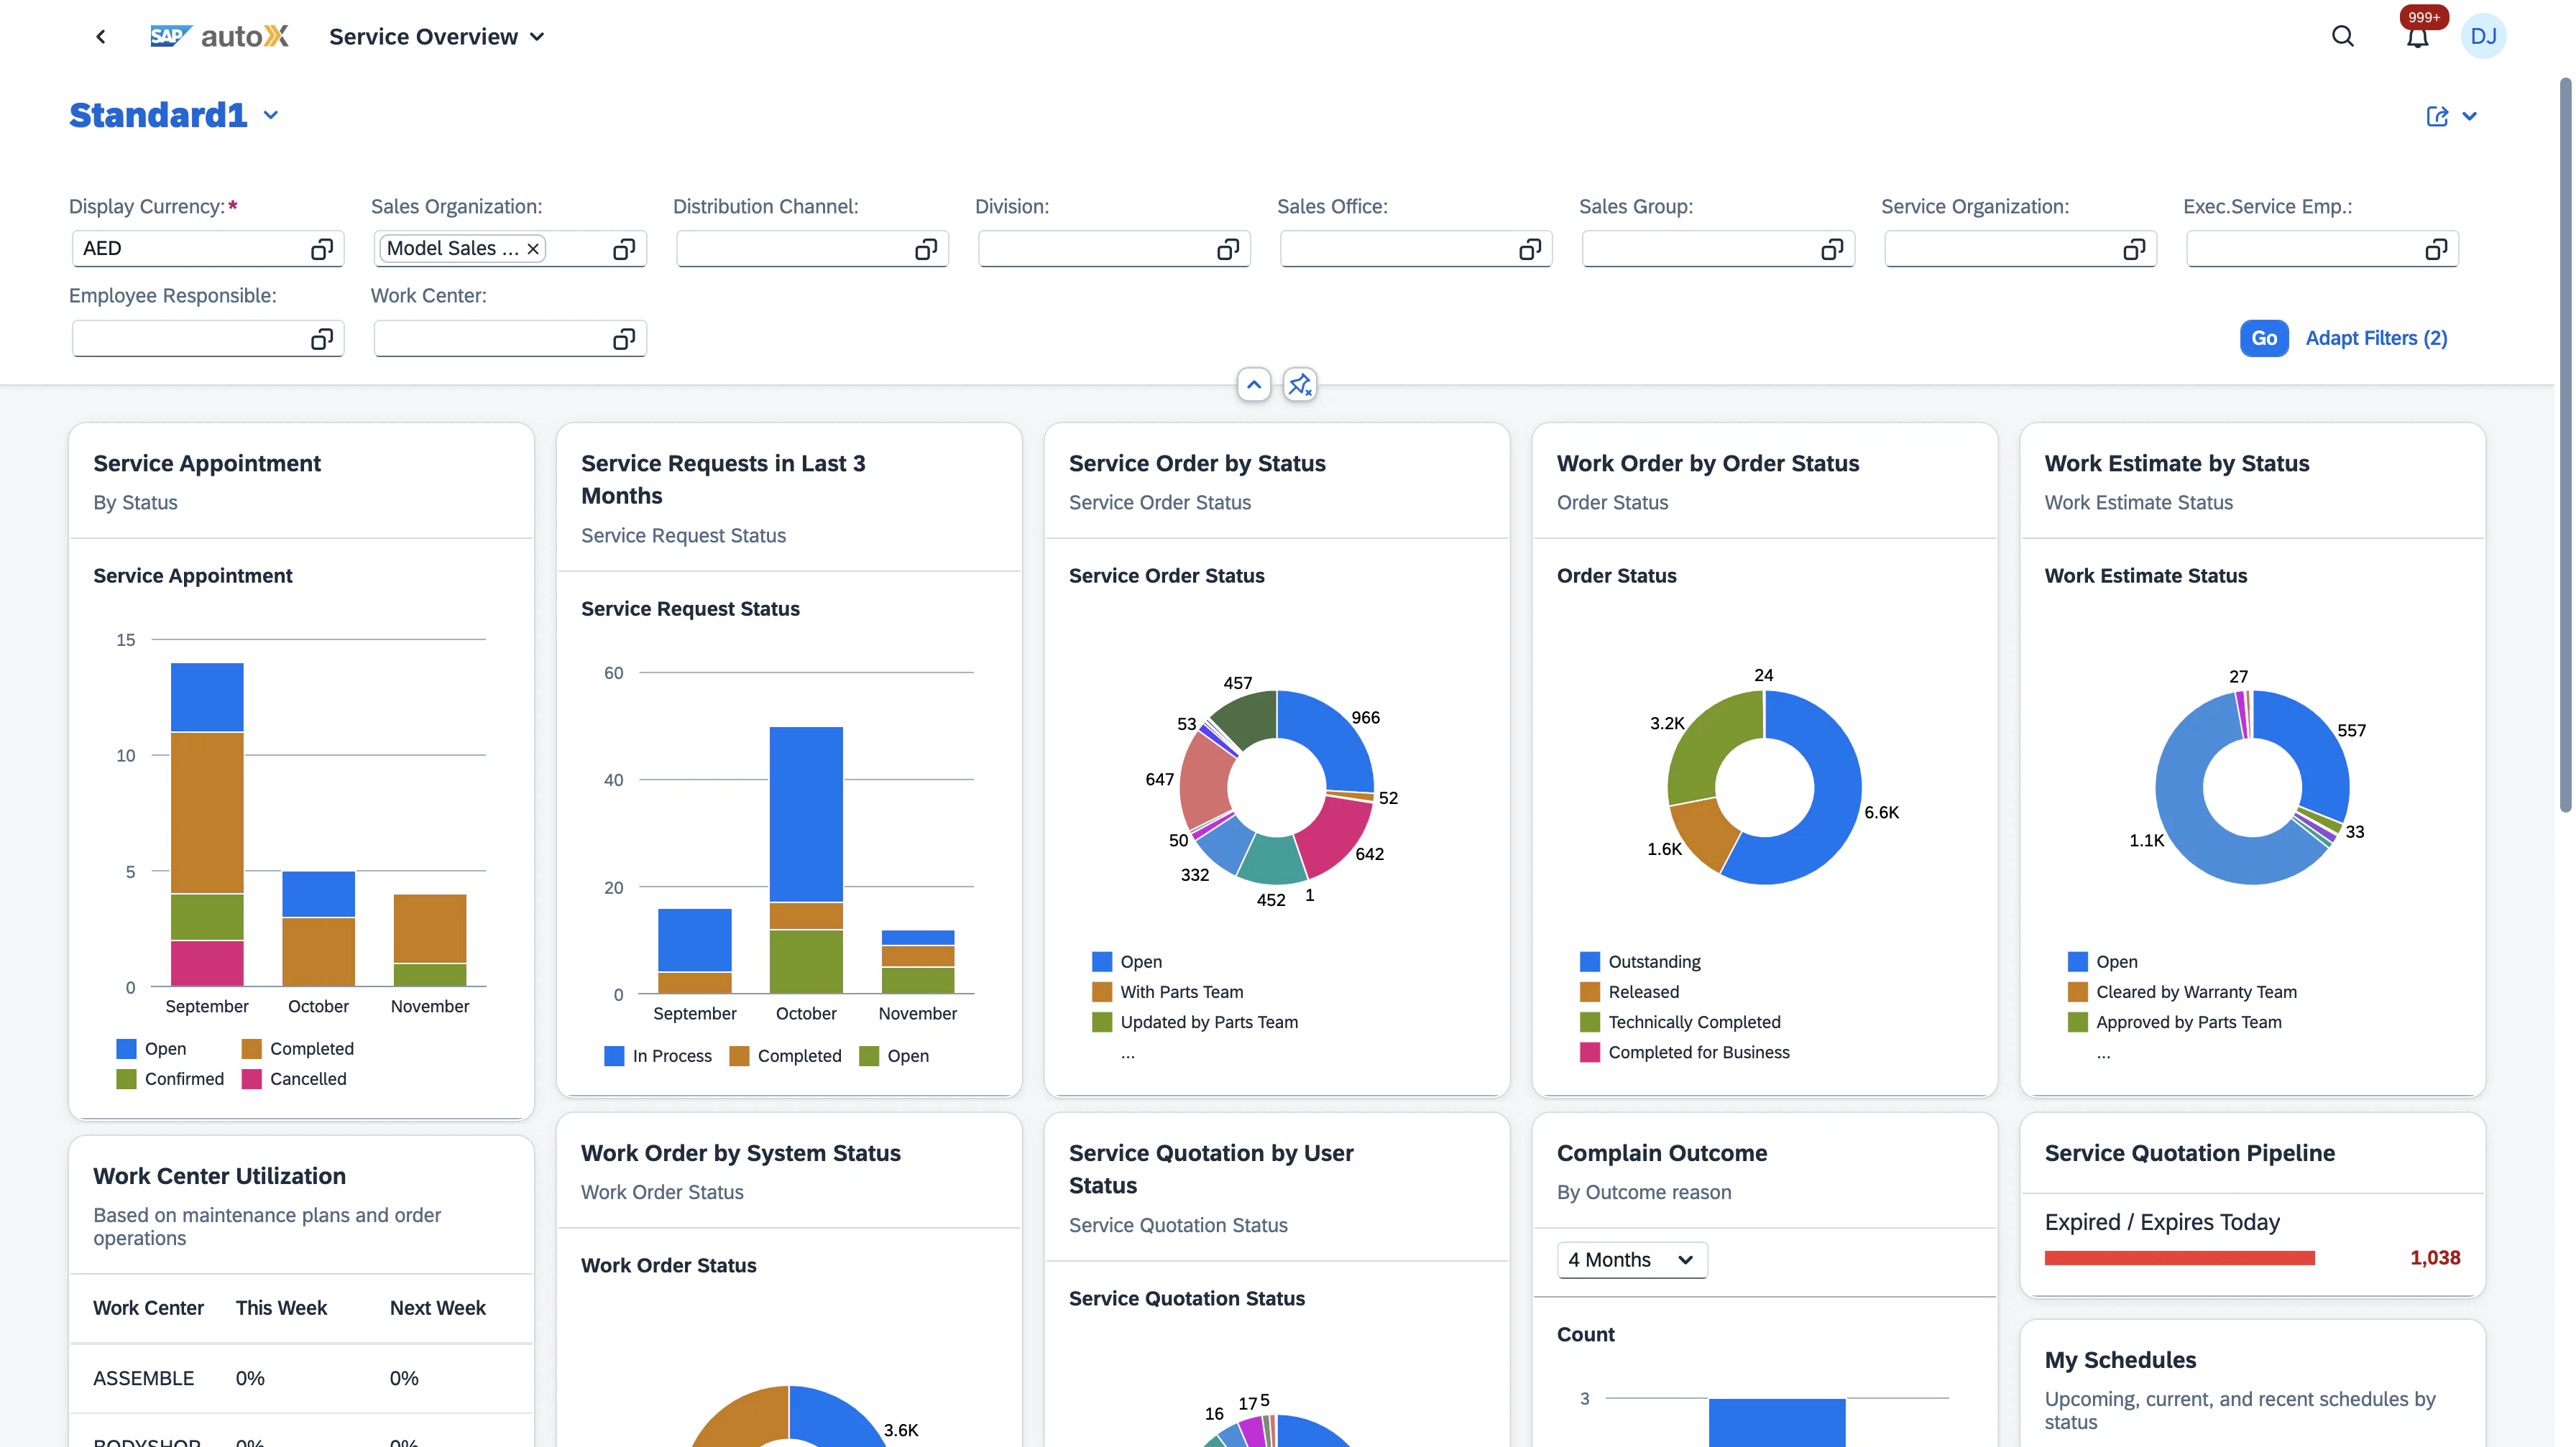This screenshot has height=1447, width=2576.
Task: Open the Service Overview menu
Action: click(x=437, y=37)
